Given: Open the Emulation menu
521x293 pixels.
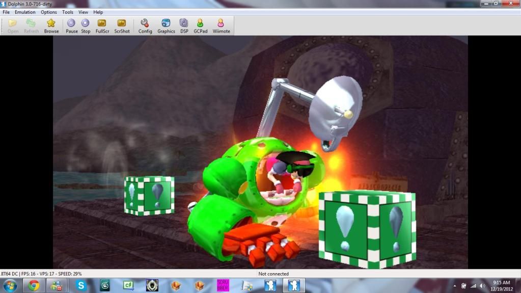Looking at the screenshot, I should point(25,12).
